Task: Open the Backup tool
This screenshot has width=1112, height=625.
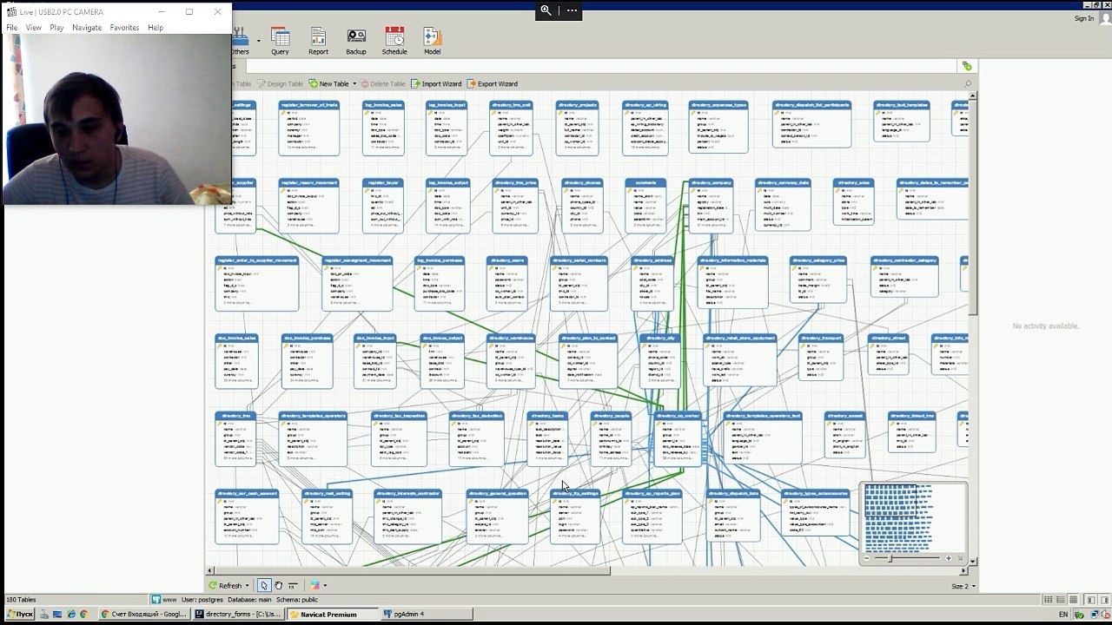Action: (x=356, y=41)
